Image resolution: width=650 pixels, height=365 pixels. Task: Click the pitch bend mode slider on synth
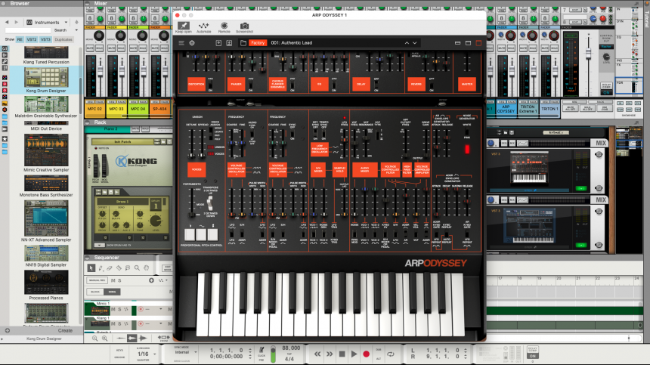pyautogui.click(x=210, y=203)
